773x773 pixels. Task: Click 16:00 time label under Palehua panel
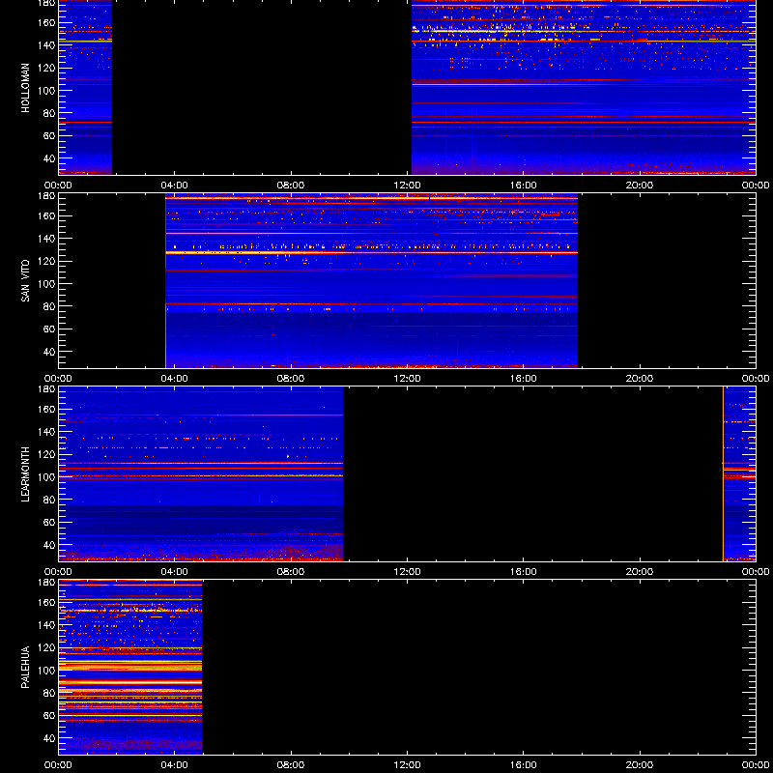pyautogui.click(x=524, y=765)
